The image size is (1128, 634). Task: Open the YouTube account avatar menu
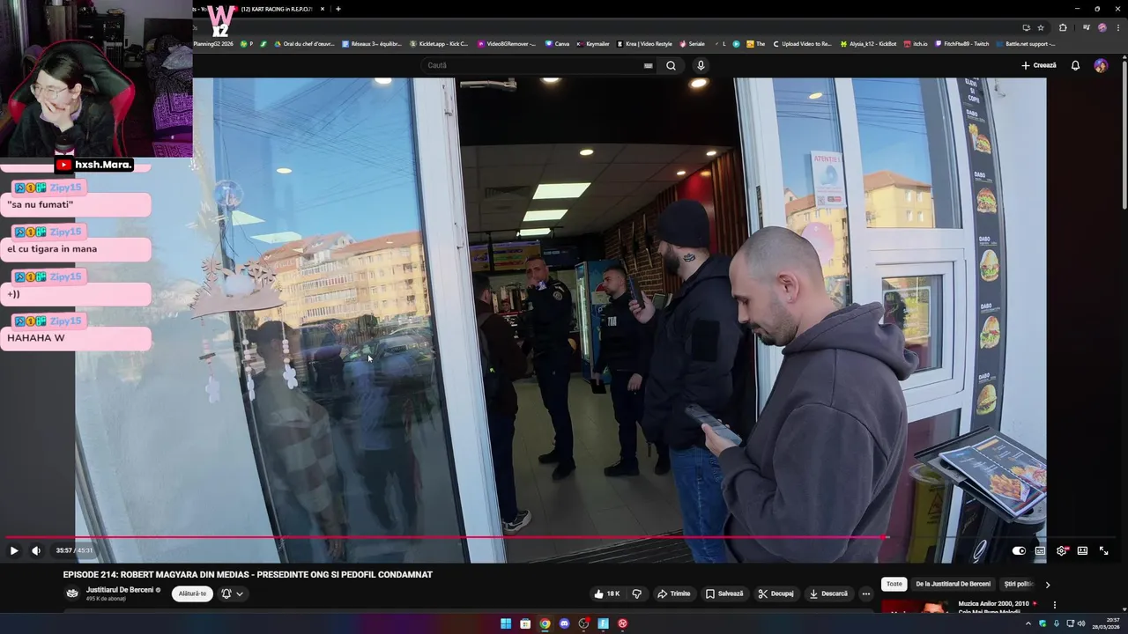(x=1101, y=65)
